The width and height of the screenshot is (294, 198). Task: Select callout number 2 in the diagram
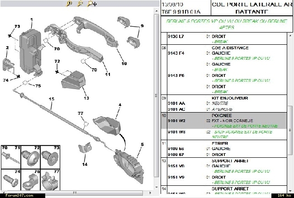[x=7, y=47]
